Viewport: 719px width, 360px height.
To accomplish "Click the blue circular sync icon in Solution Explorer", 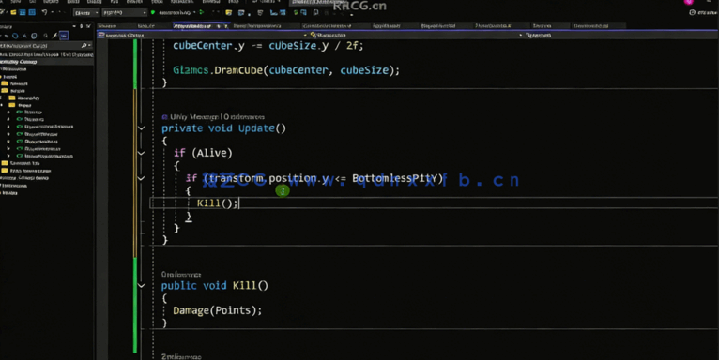I will click(x=15, y=36).
